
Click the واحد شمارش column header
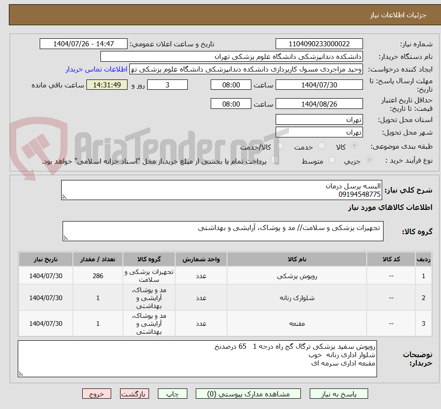[201, 259]
